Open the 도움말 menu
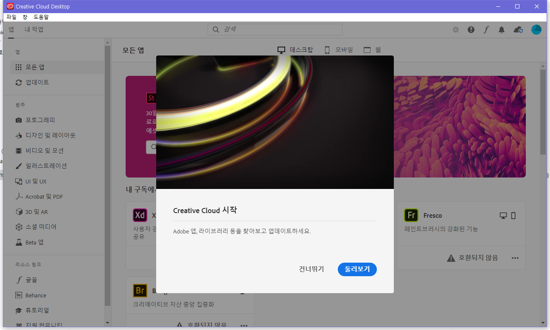Screen dimensions: 550x330 (x=41, y=17)
